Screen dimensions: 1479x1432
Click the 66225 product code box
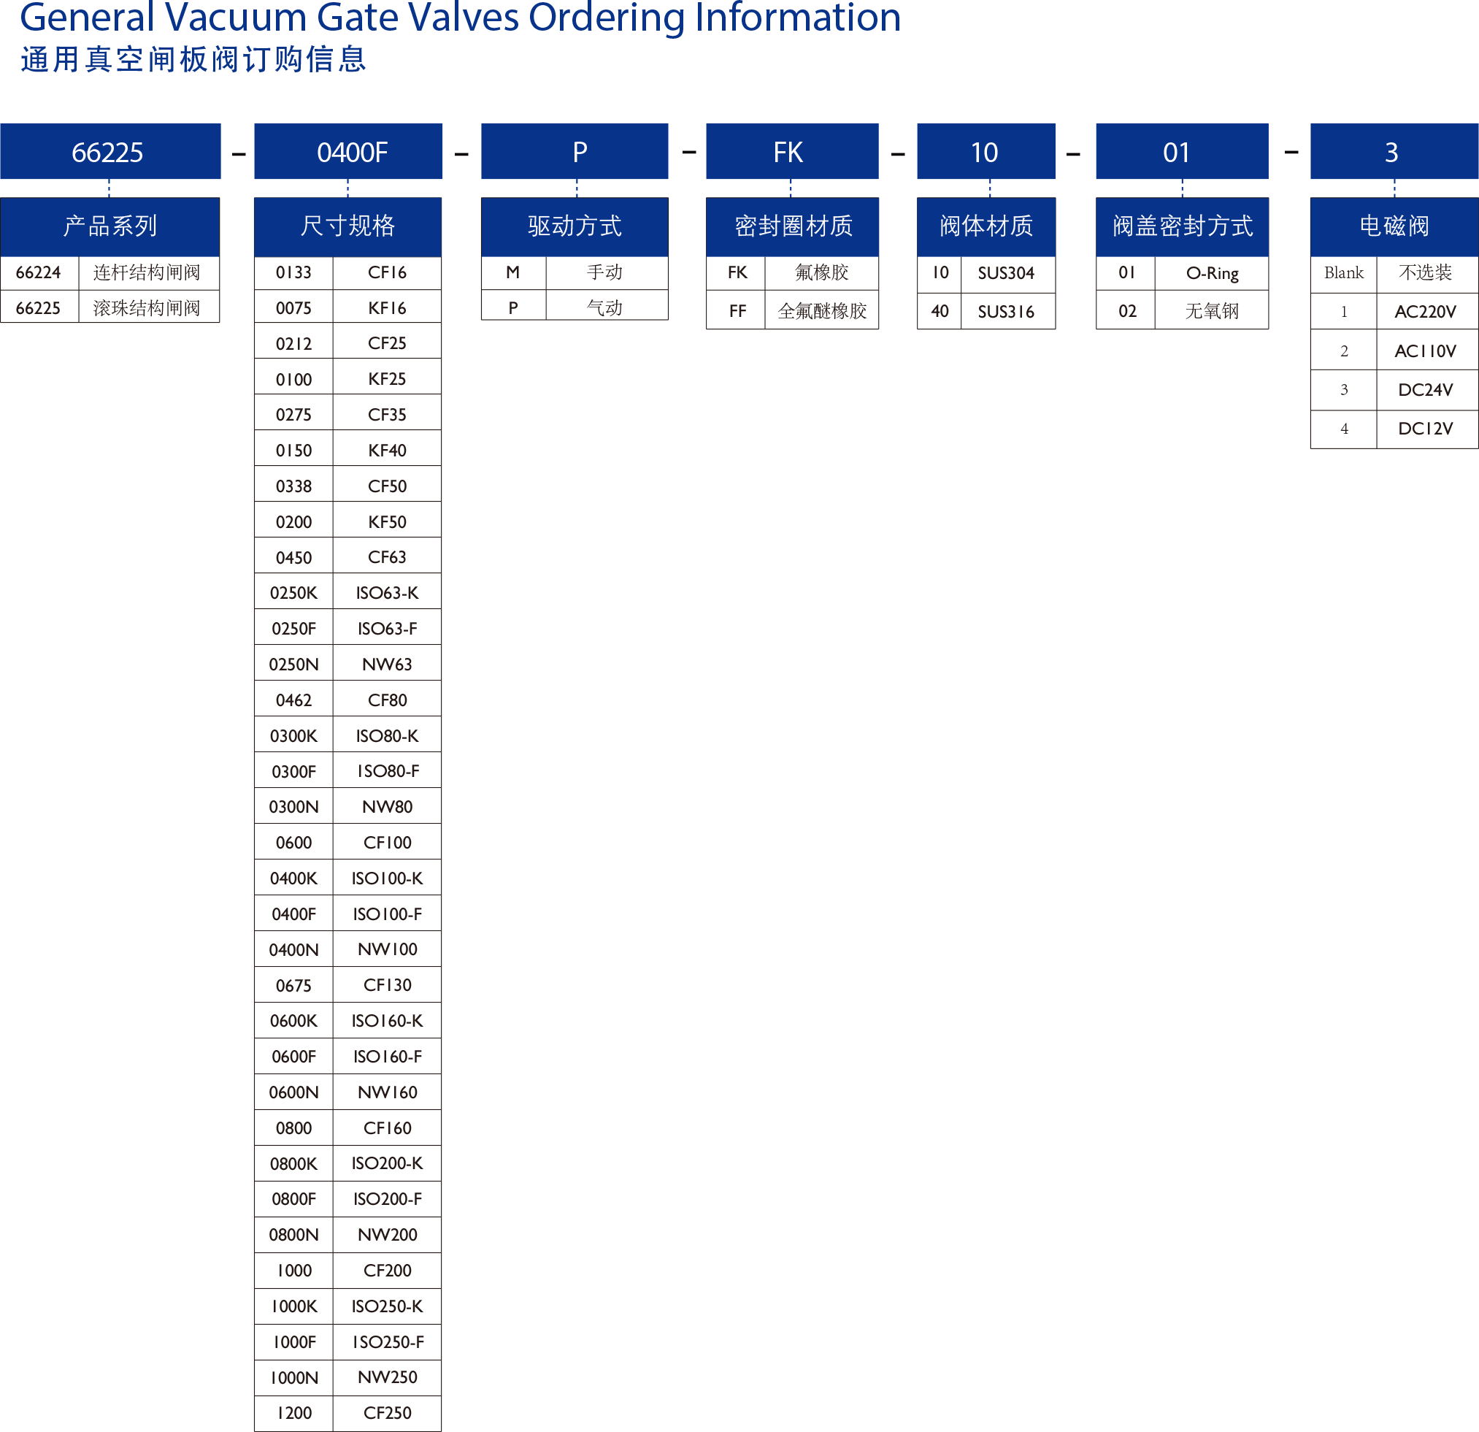pos(110,152)
